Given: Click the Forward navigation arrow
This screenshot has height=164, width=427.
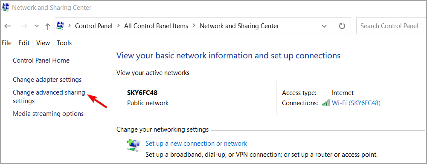Looking at the screenshot, I should click(x=24, y=26).
